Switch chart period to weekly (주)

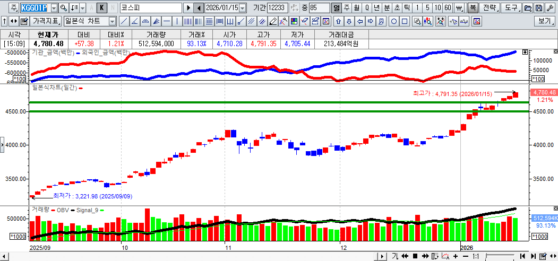(x=347, y=8)
